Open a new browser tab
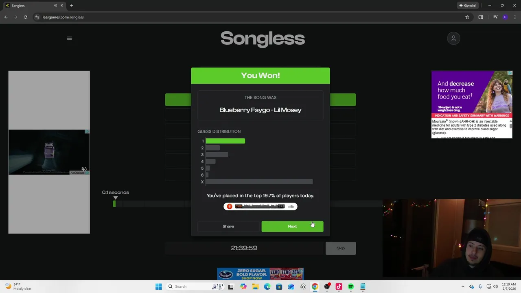Screen dimensions: 521x293 click(72, 6)
